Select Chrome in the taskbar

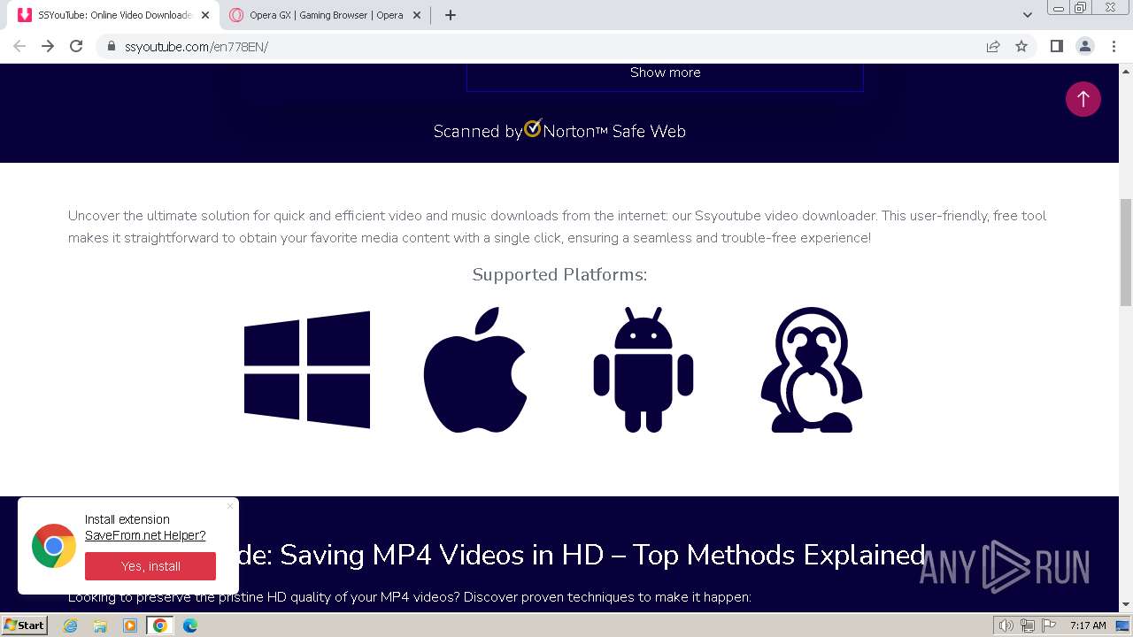(x=160, y=625)
